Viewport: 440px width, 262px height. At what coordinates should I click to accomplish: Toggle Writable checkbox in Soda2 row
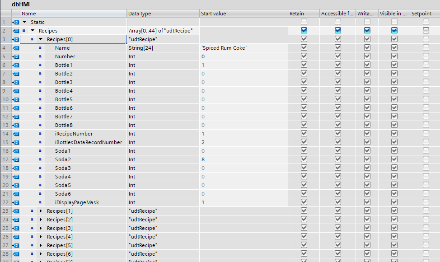[367, 159]
